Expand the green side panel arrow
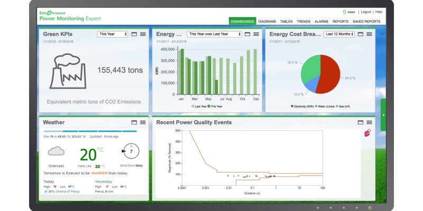423x211 pixels. point(383,114)
